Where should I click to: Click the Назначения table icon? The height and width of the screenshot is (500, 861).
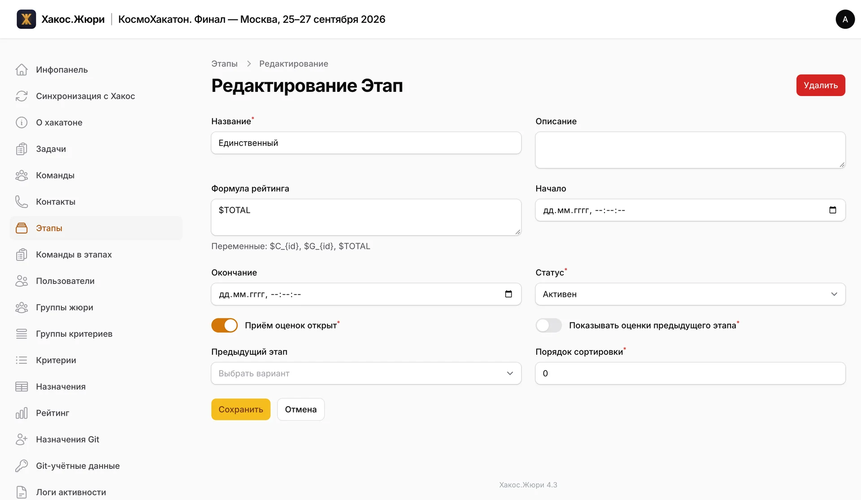pos(22,387)
